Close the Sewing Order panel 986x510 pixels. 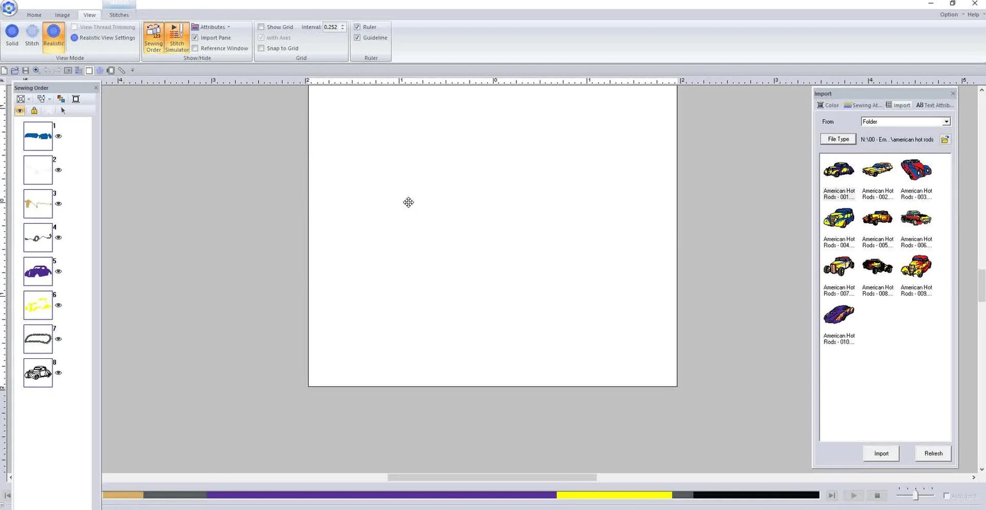(96, 88)
